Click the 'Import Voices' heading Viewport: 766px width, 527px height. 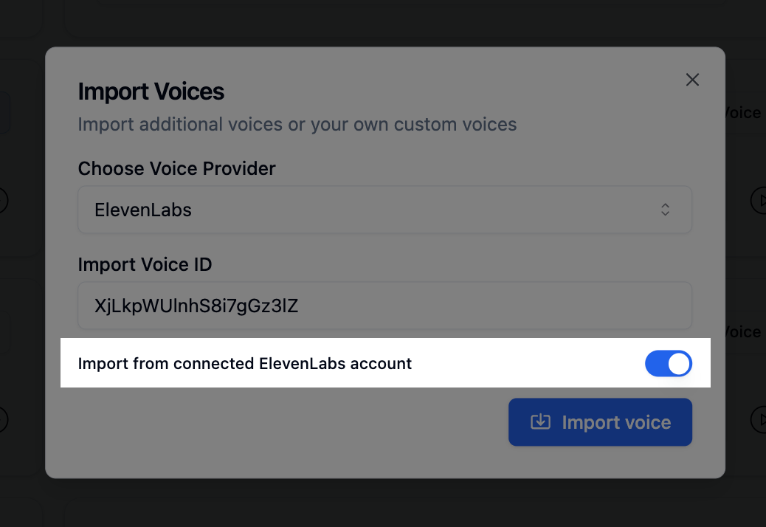pyautogui.click(x=151, y=92)
